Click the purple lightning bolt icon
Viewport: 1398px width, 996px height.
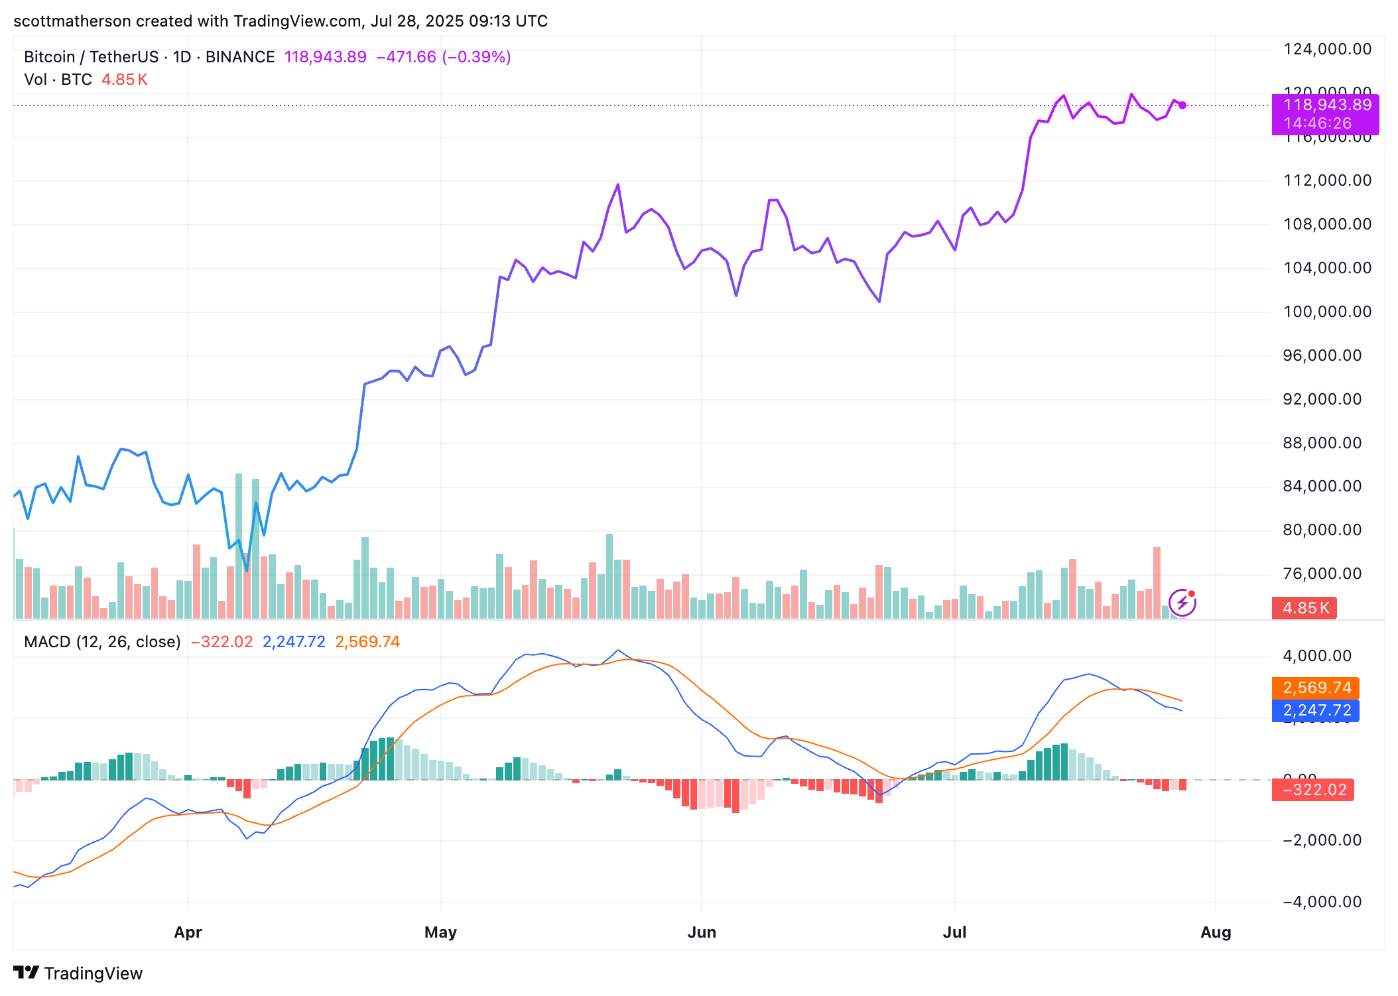(x=1182, y=603)
